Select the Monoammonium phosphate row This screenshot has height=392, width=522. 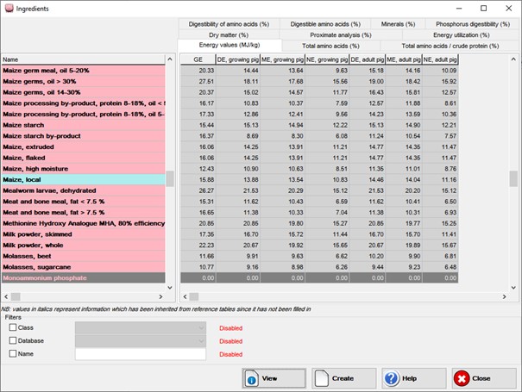tap(83, 278)
